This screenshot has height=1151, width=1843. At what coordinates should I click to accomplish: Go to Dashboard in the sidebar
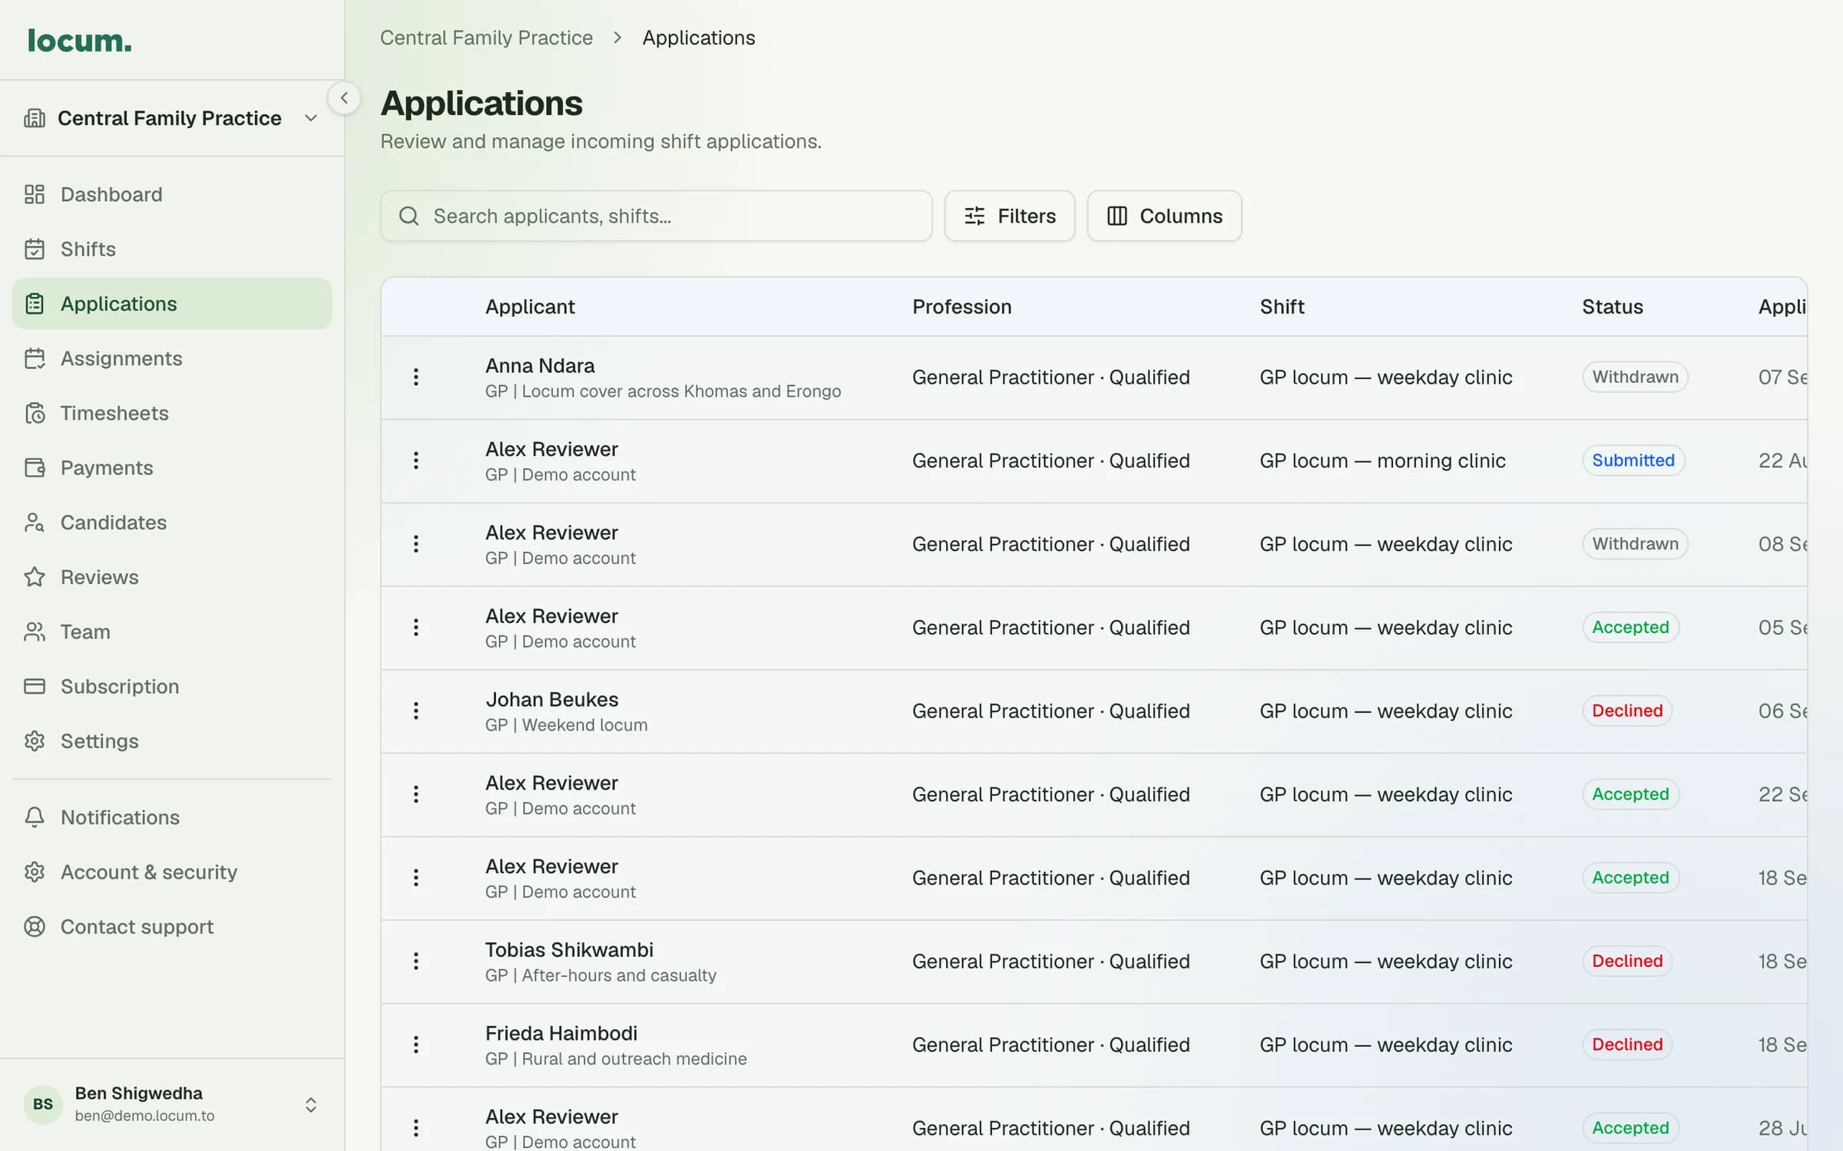click(x=172, y=194)
